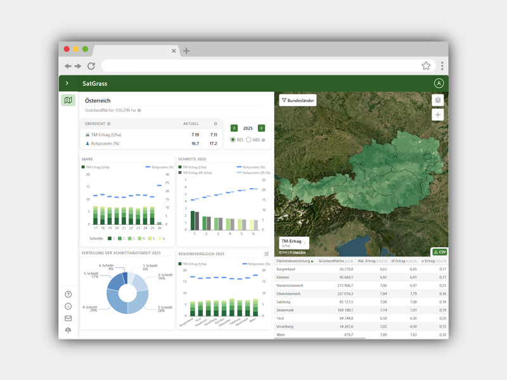
Task: Click the map crosshair locate button
Action: pyautogui.click(x=437, y=115)
